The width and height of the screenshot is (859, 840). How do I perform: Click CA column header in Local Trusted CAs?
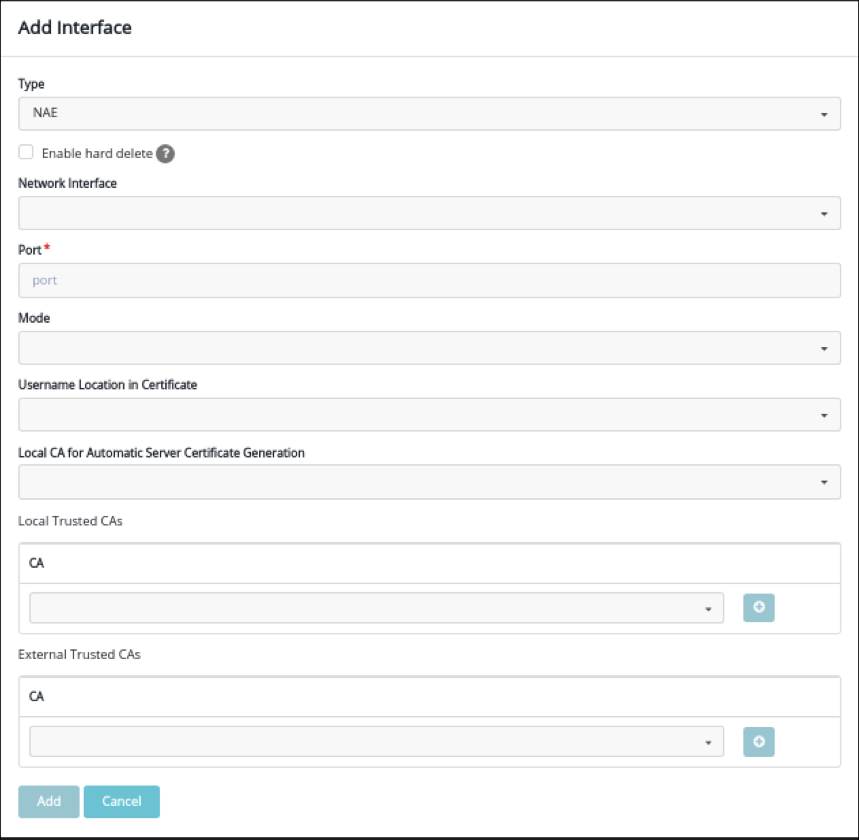(x=37, y=563)
